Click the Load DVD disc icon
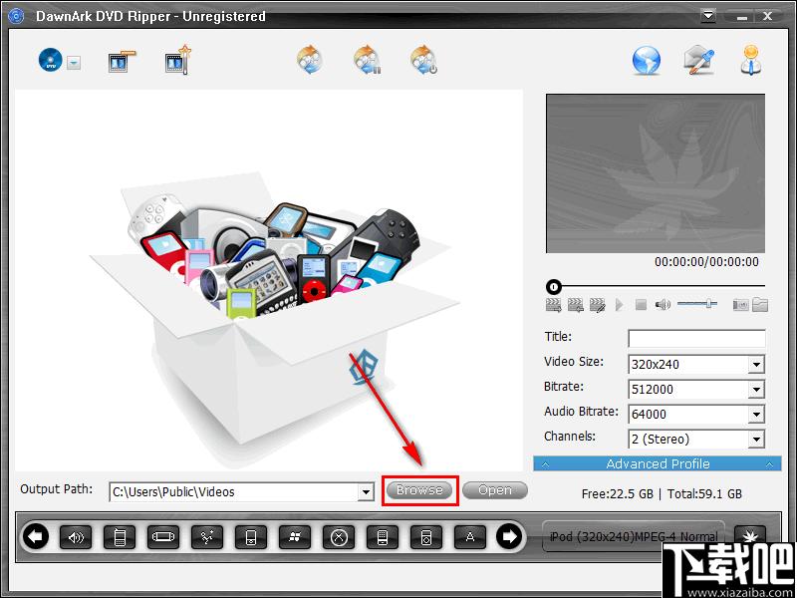The image size is (797, 598). 51,61
